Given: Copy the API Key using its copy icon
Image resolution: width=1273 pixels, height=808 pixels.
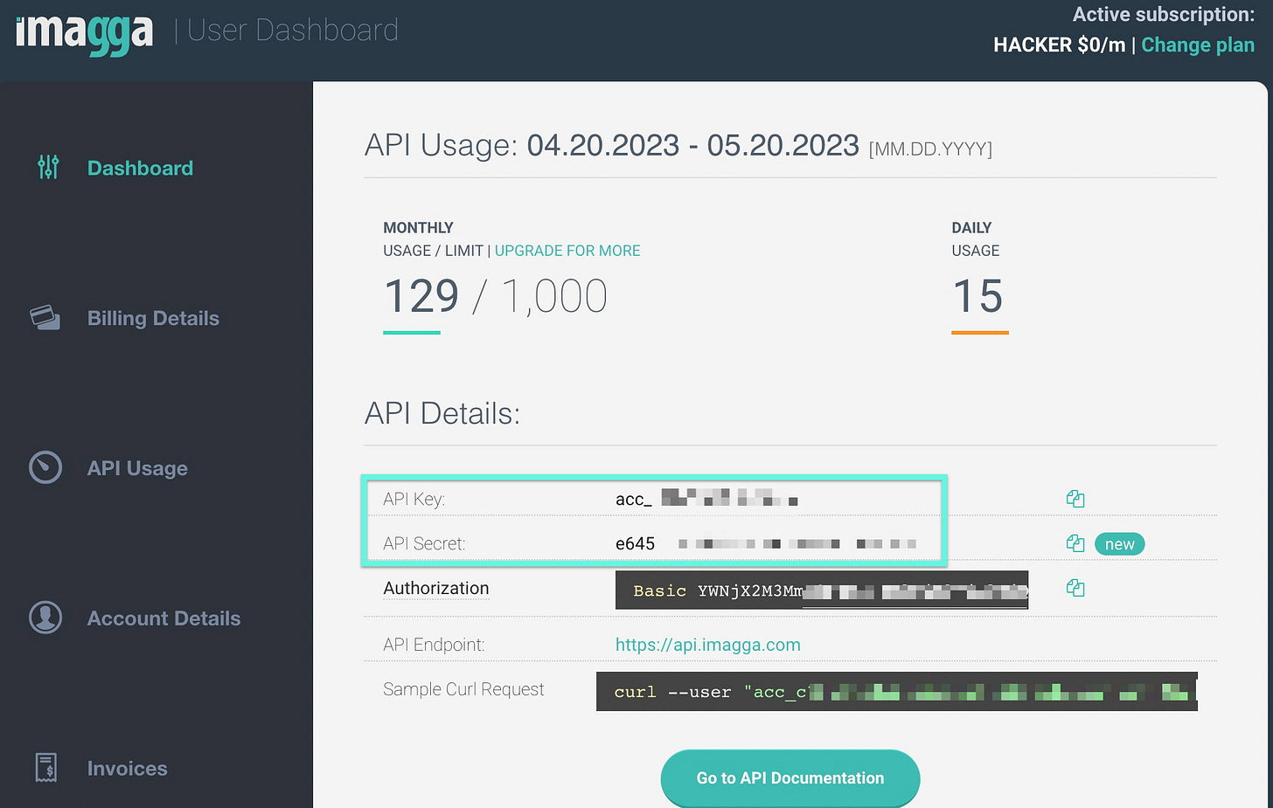Looking at the screenshot, I should pyautogui.click(x=1075, y=499).
